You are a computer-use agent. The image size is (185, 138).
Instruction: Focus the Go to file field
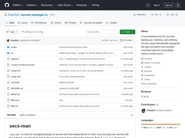(102, 32)
